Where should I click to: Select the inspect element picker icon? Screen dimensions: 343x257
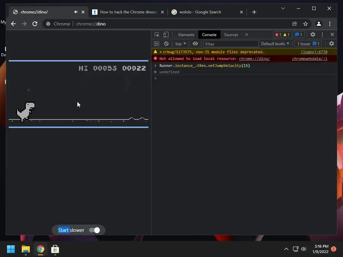(157, 34)
